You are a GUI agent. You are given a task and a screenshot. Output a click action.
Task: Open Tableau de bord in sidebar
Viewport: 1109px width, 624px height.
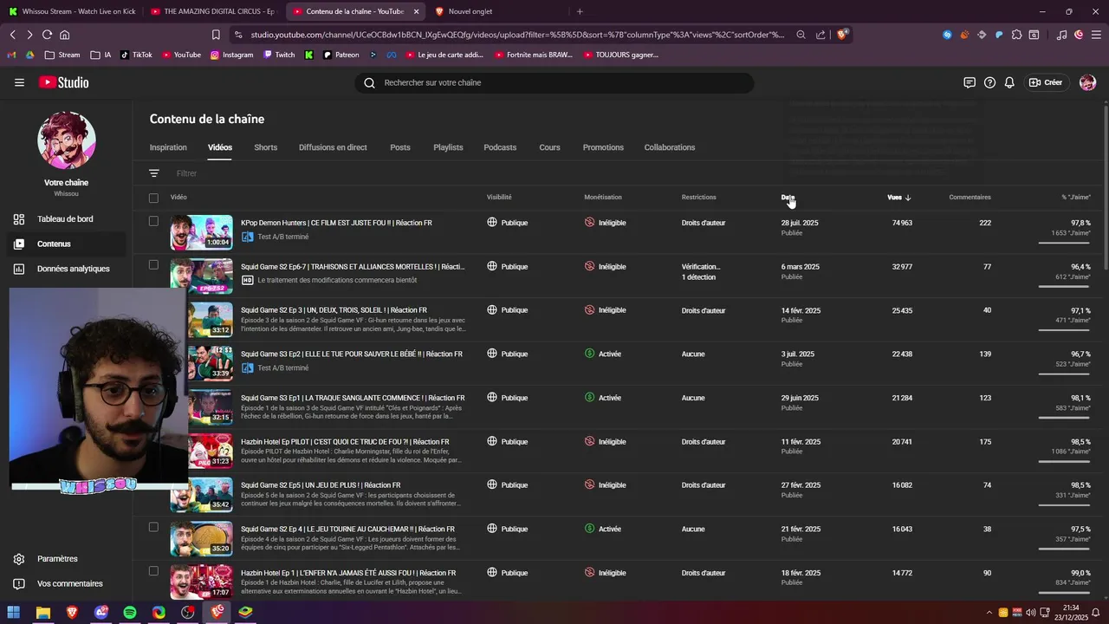click(64, 219)
